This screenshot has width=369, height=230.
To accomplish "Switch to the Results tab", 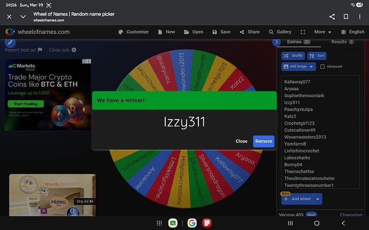I will pos(342,42).
